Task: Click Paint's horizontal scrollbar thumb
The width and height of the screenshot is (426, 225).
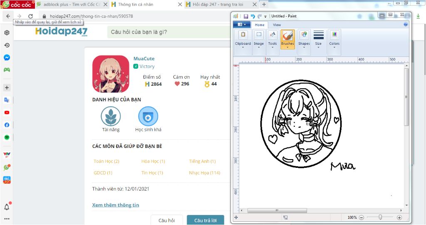Action: (x=277, y=210)
